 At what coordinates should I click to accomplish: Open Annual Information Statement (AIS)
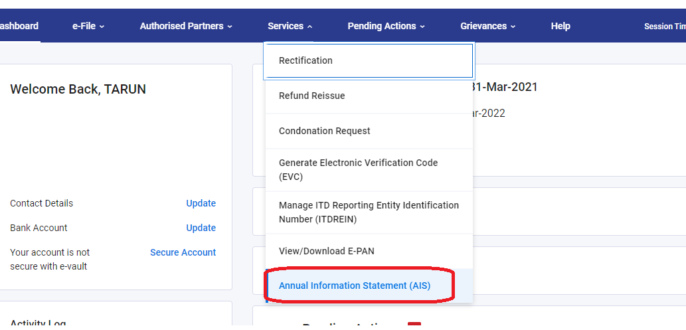click(355, 286)
